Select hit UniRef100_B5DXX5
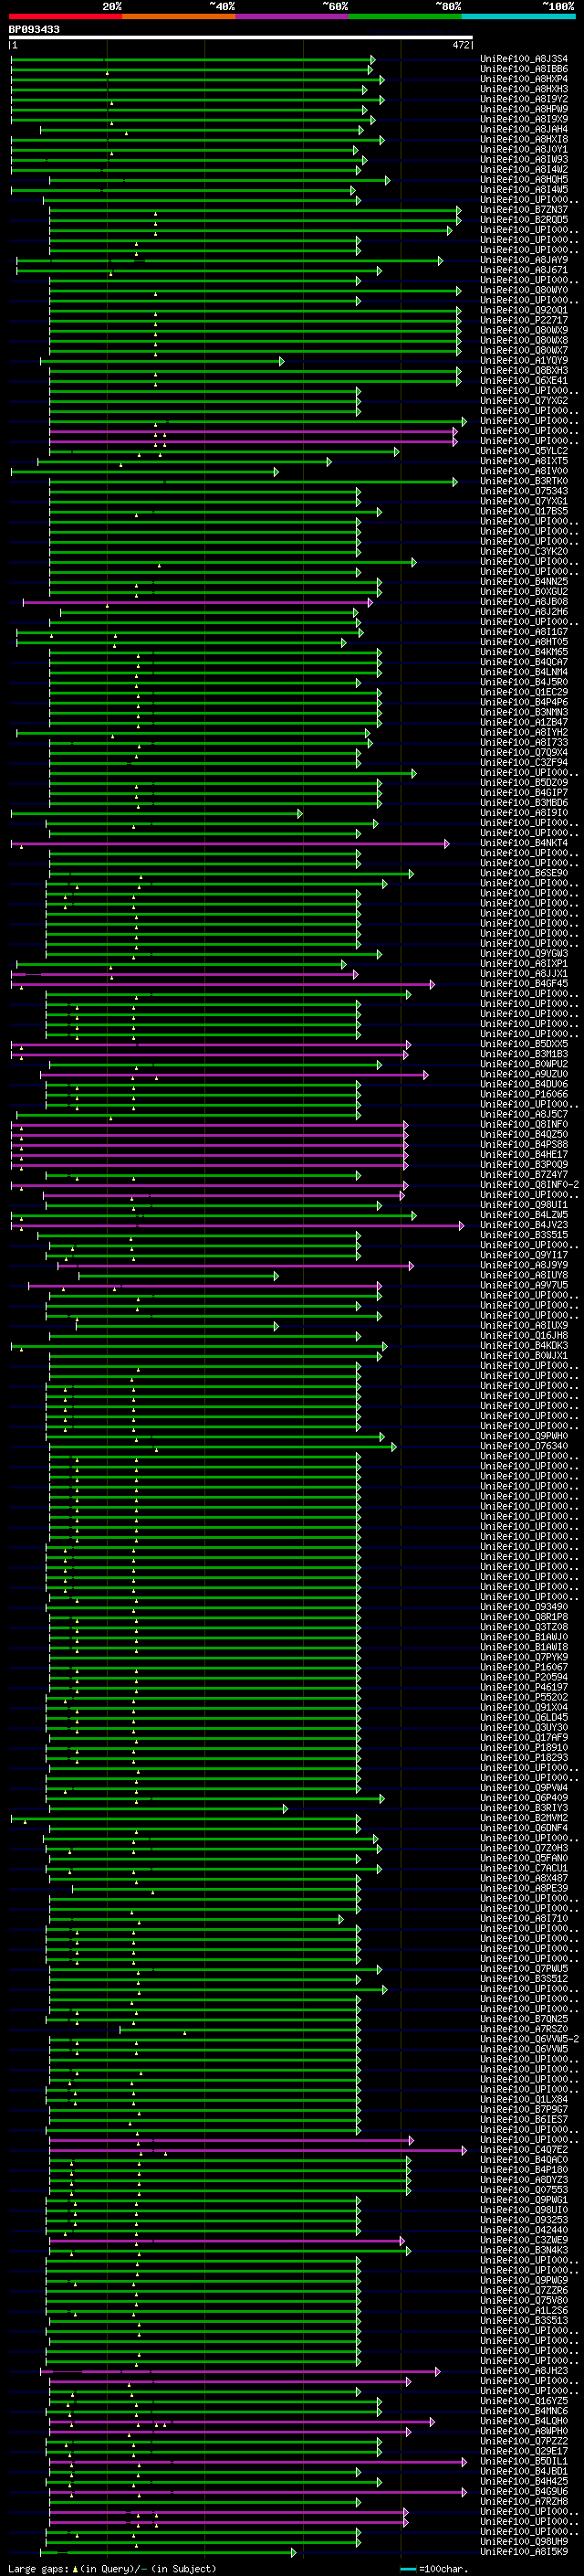Screen dimensions: 584x2576 [524, 1044]
